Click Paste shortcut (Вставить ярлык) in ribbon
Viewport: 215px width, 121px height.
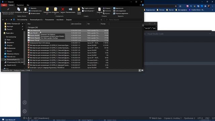(34, 13)
